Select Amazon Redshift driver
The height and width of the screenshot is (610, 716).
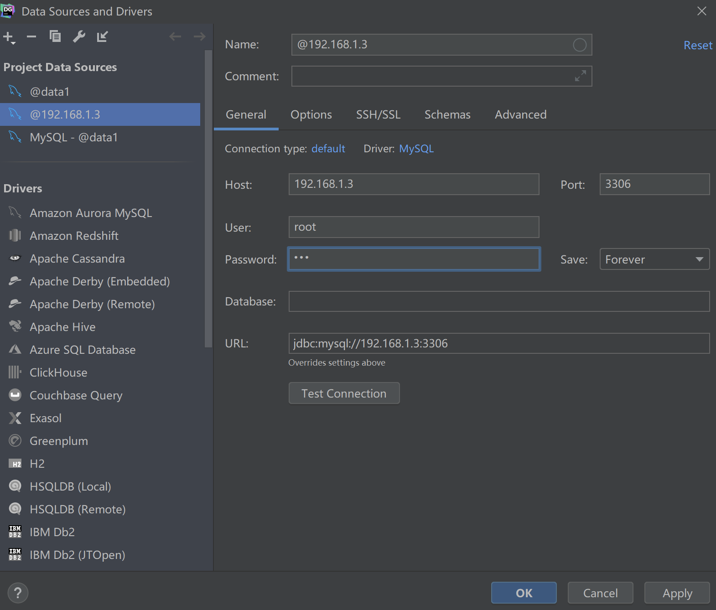coord(100,236)
